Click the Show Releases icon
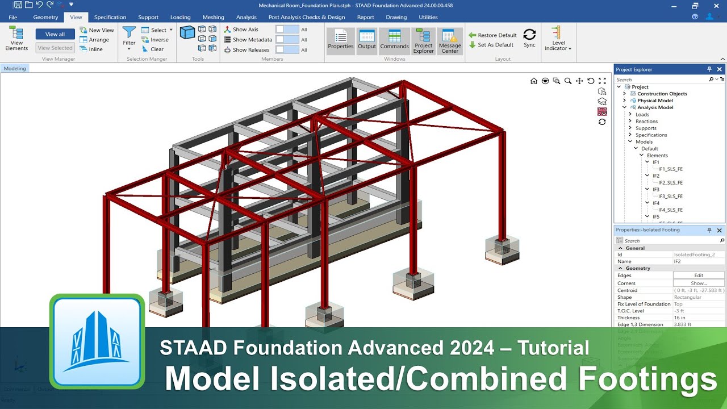Screen dimensions: 727x409 227,50
